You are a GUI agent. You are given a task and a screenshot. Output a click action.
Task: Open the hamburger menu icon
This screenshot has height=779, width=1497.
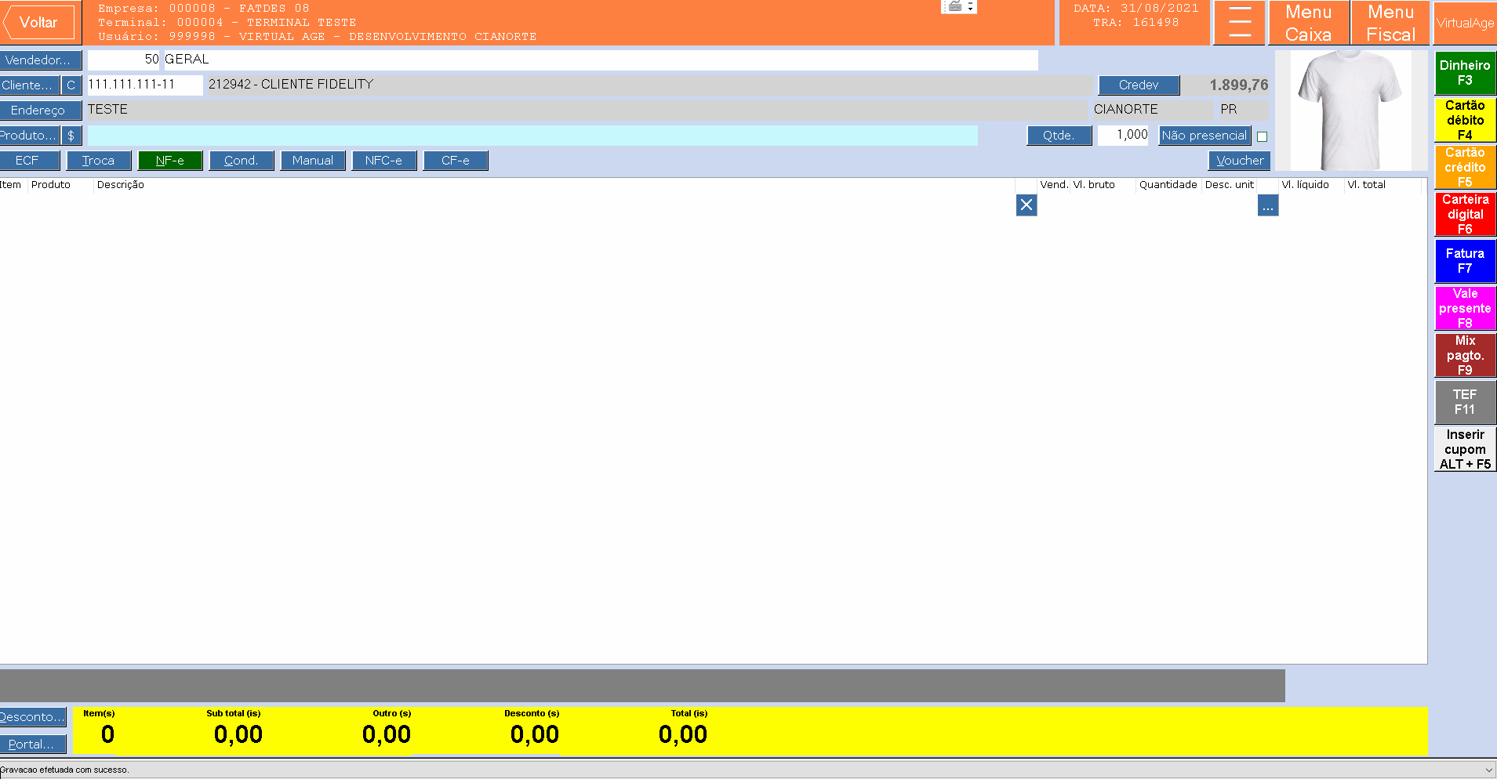[x=1240, y=23]
